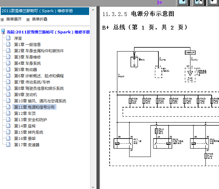
Task: Click the purple audio icon in the toolbar
Action: (161, 2)
